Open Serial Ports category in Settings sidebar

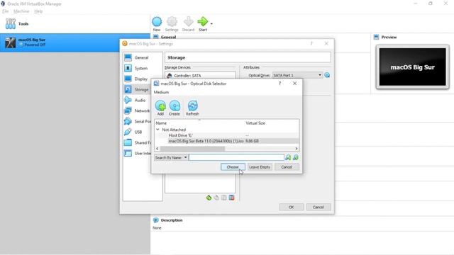[x=137, y=121]
